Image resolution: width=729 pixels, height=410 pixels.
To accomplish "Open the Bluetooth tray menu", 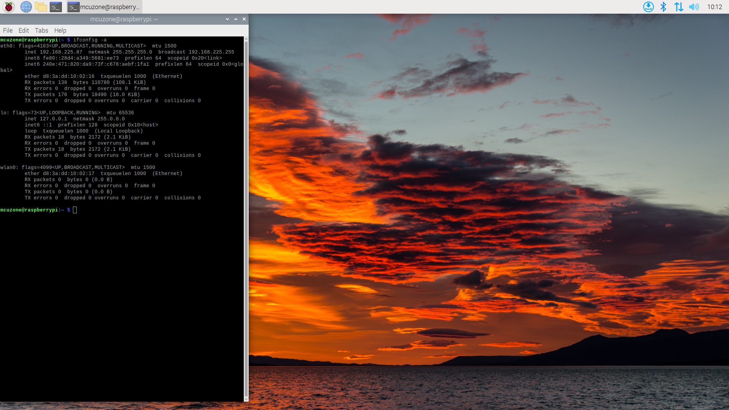I will [663, 7].
